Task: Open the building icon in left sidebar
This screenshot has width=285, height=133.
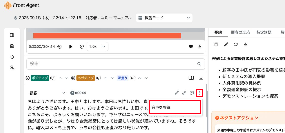Action: [x=12, y=46]
